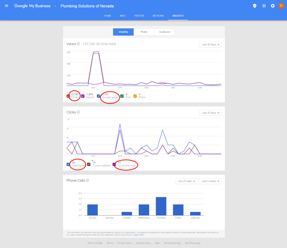
Task: Open the Last 4 weeks dropdown
Action: pos(210,181)
